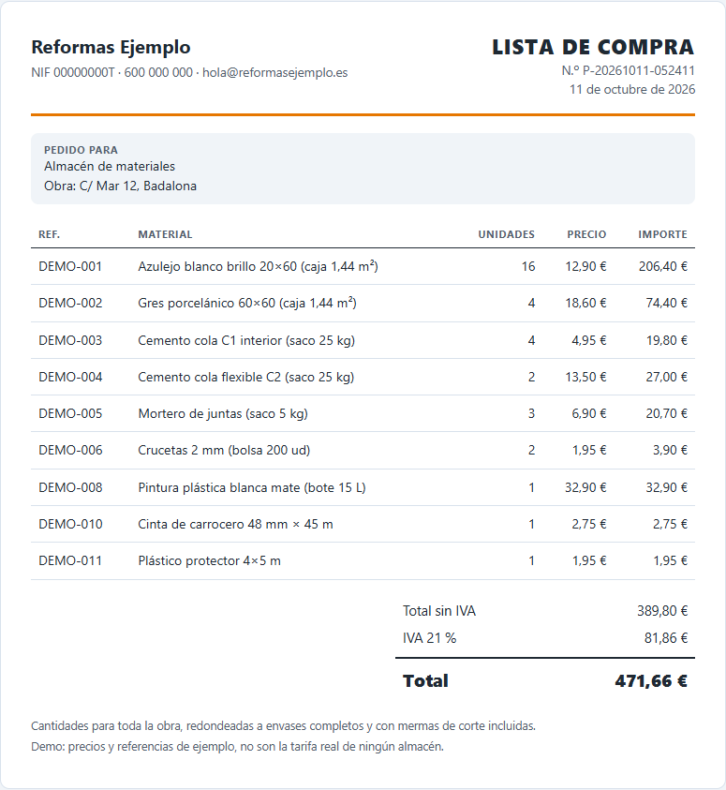
Task: Select reference DEMO-004
Action: (x=70, y=378)
